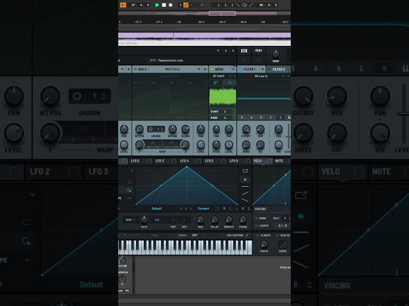Click the orange Follow button at top left
409x306 pixels.
coord(123,5)
